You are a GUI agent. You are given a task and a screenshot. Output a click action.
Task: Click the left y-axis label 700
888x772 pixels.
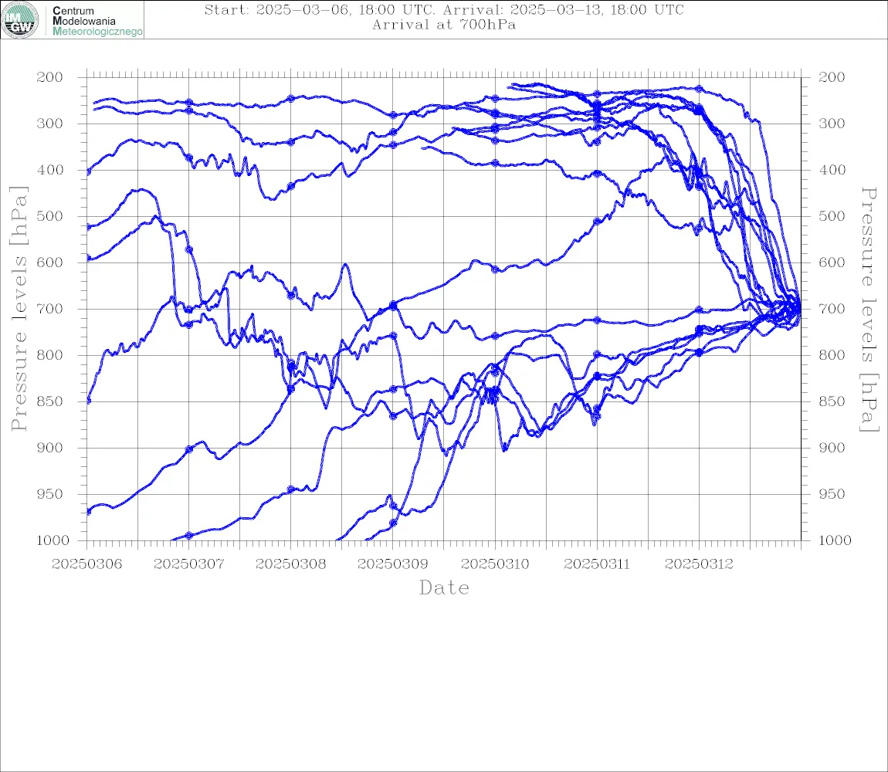[50, 310]
